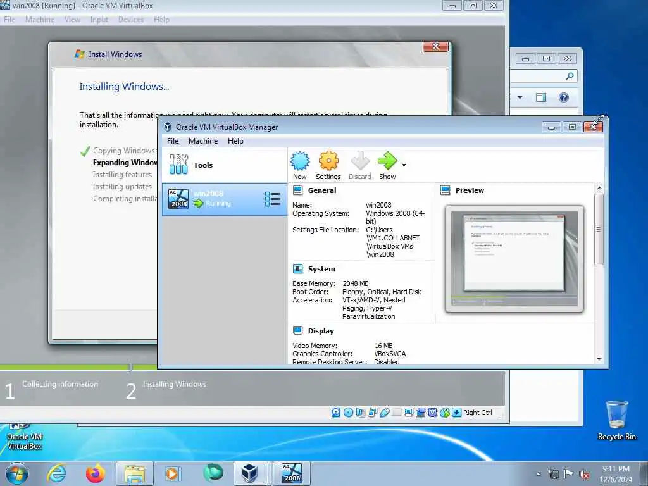
Task: Click the optical disk status icon
Action: click(x=349, y=413)
